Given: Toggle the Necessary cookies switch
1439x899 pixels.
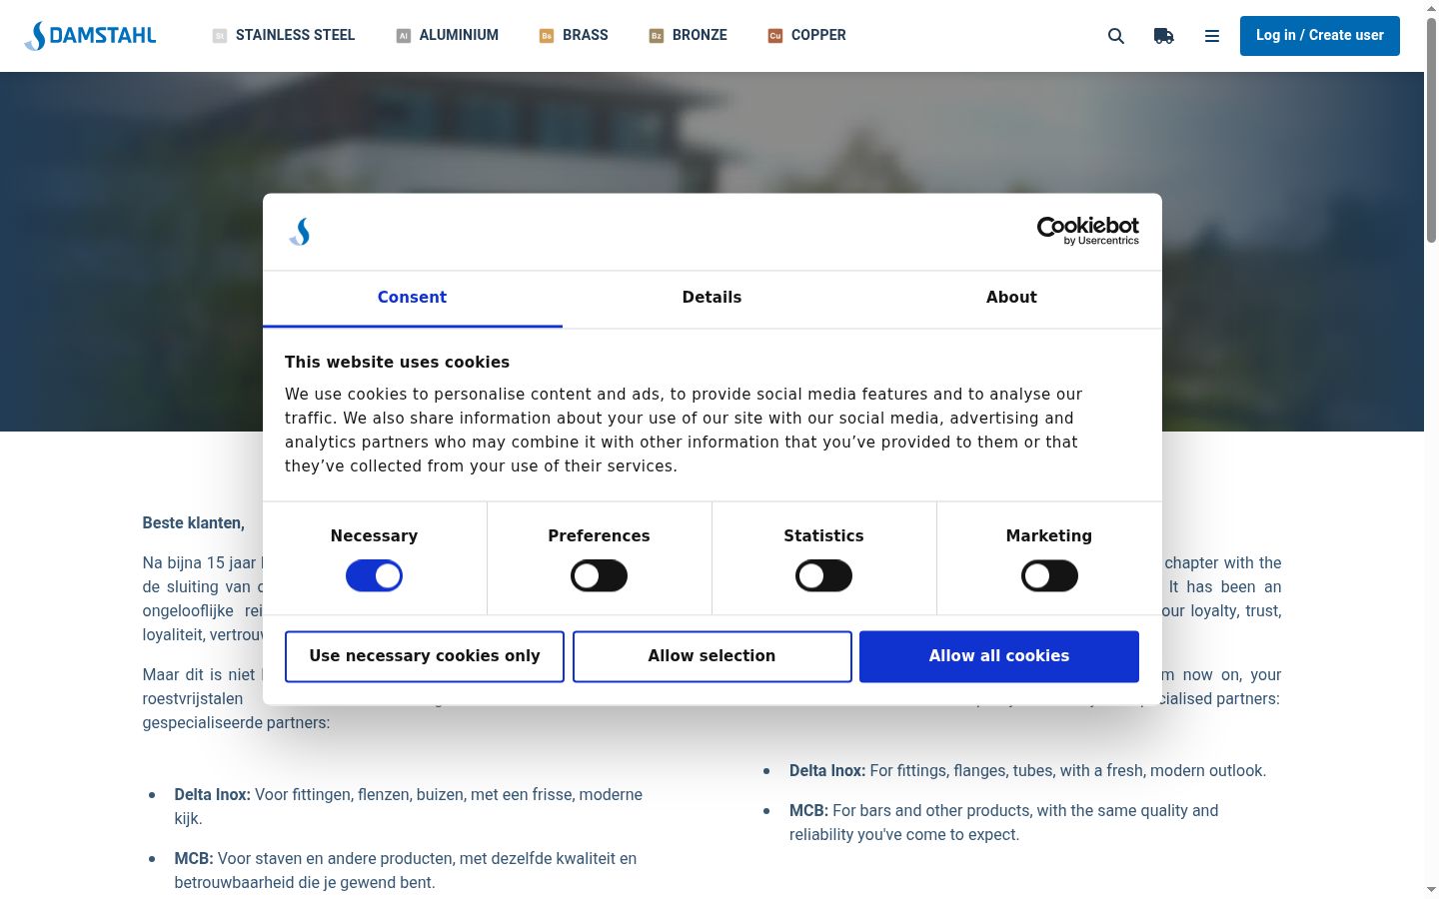Looking at the screenshot, I should [x=374, y=576].
